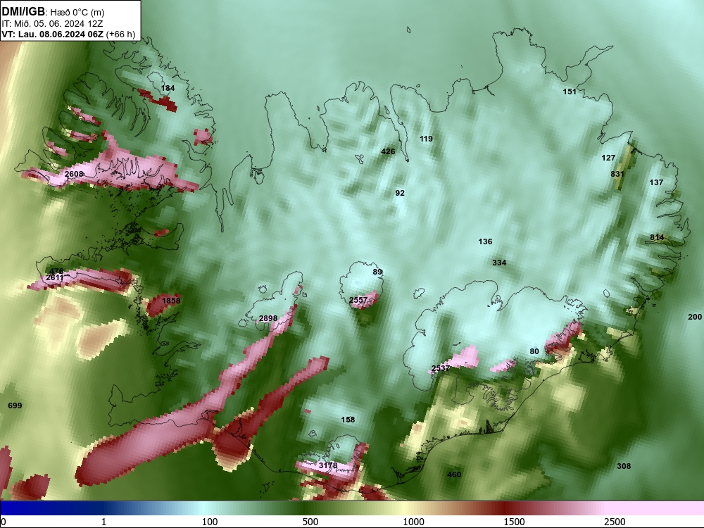This screenshot has height=528, width=704.
Task: Click the 308 value label
Action: (x=624, y=467)
